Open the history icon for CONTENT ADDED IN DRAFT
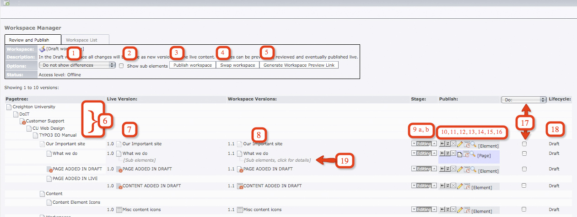This screenshot has height=217, width=577. point(466,186)
